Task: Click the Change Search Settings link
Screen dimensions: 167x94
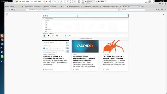Action: [x=85, y=39]
